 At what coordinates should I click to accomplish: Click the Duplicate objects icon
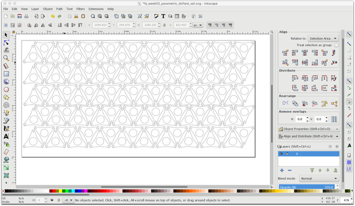click(x=116, y=16)
